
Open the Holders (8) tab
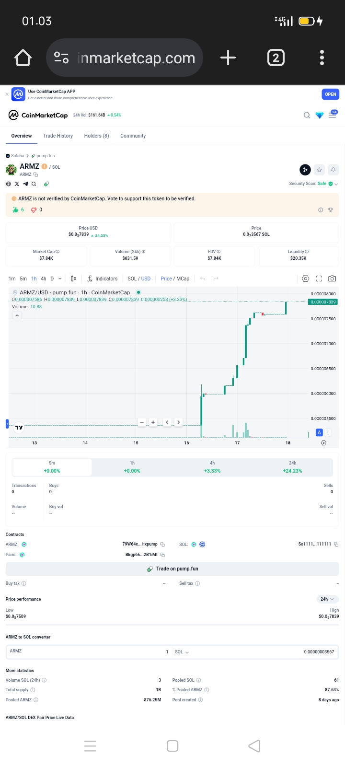(96, 136)
